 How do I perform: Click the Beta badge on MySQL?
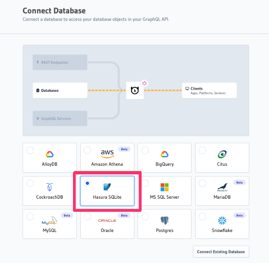[67, 215]
